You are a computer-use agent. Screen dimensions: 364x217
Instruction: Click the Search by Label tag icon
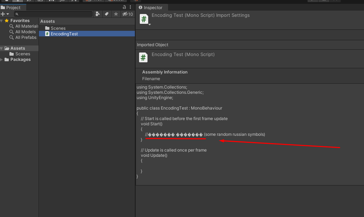pos(107,14)
